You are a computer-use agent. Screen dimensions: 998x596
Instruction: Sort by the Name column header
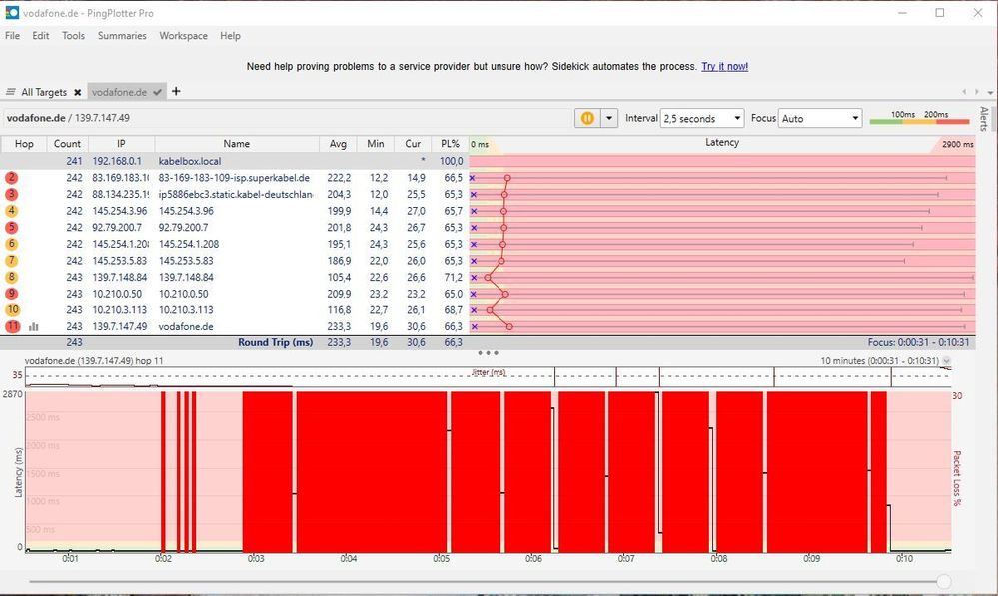[x=236, y=144]
